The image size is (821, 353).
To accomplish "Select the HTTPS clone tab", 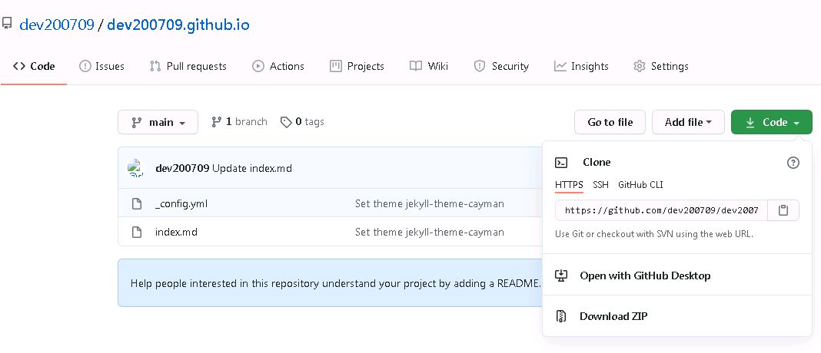I will (x=569, y=185).
